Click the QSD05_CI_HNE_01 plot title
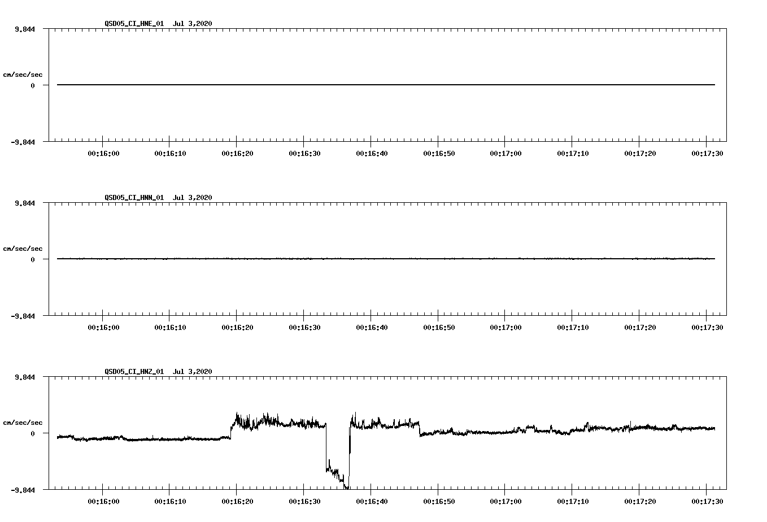Image resolution: width=767 pixels, height=522 pixels. coord(159,23)
